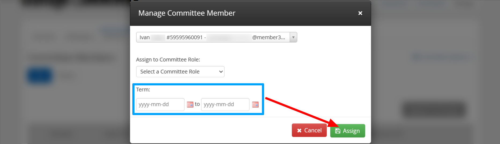
Task: Click the floppy disk icon on Assign
Action: [x=338, y=131]
